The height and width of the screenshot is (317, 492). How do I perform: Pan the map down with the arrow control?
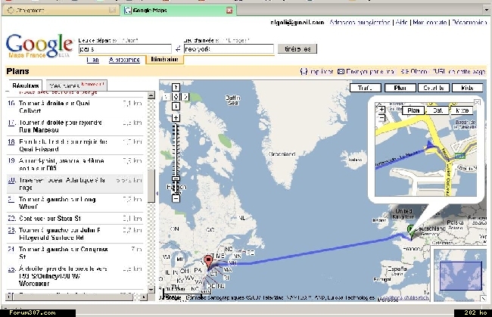(176, 107)
